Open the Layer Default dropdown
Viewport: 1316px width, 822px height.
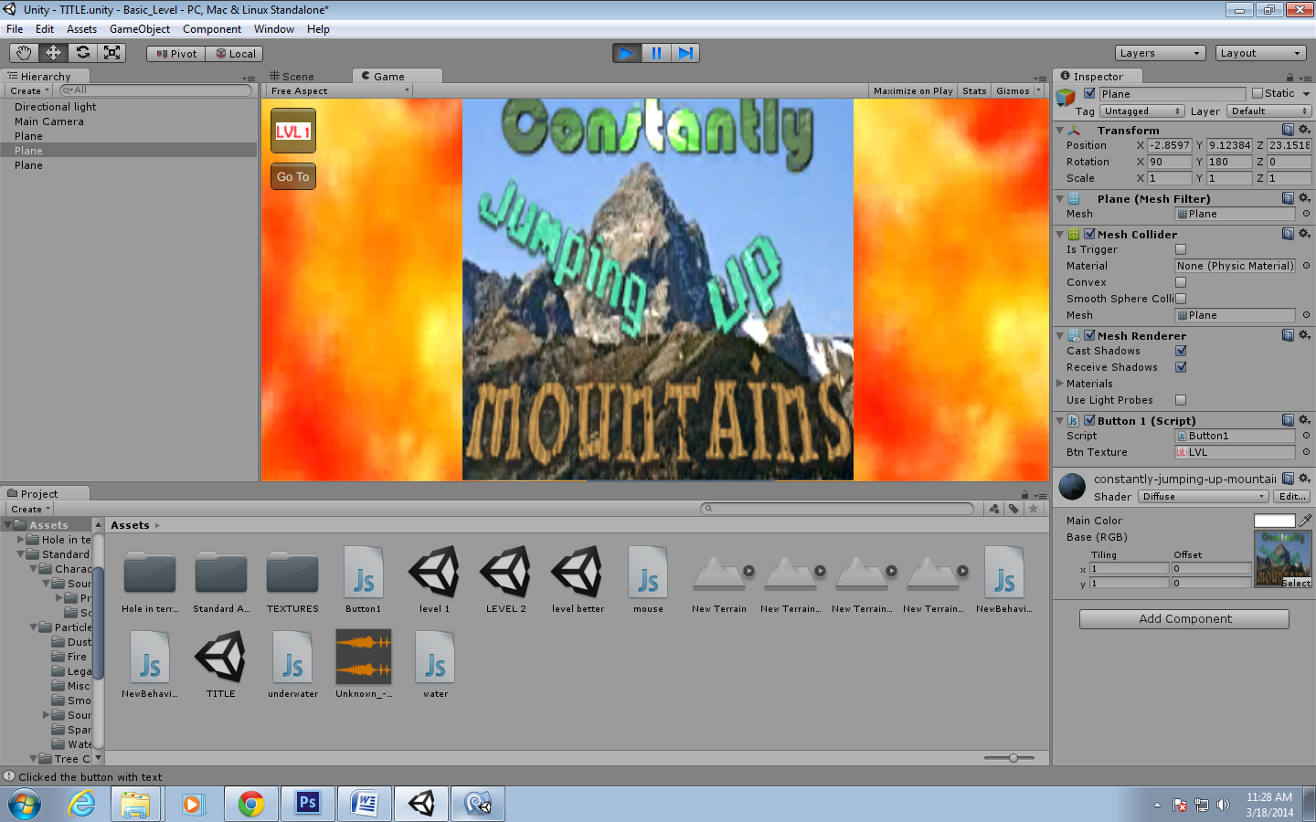tap(1268, 111)
